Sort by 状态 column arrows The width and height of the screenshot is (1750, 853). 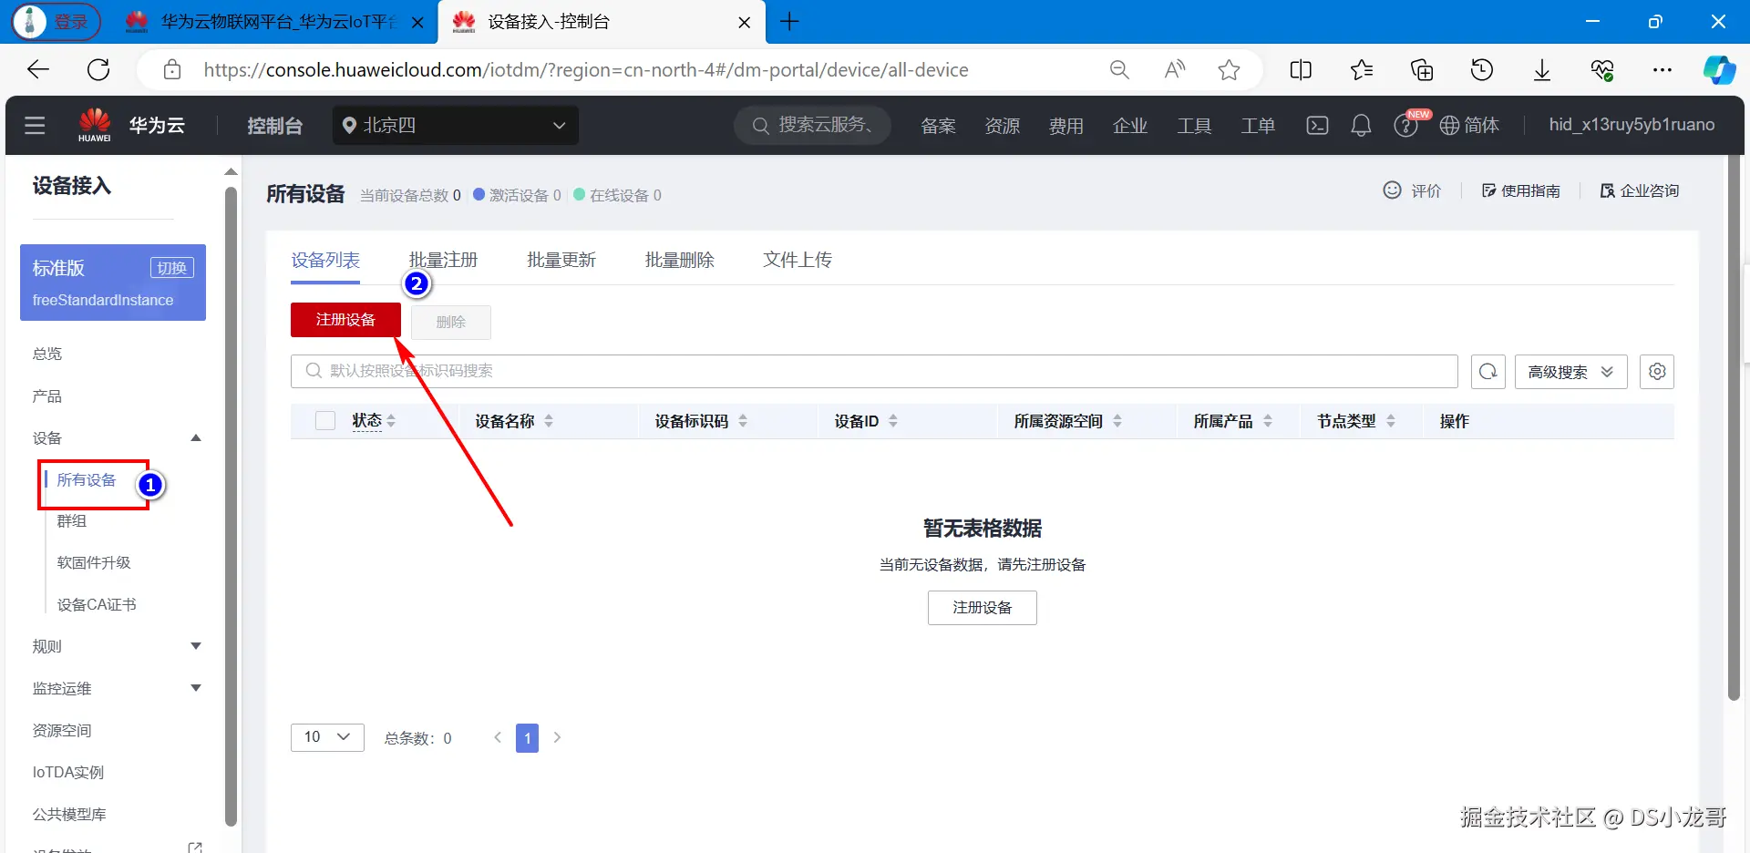pyautogui.click(x=391, y=421)
